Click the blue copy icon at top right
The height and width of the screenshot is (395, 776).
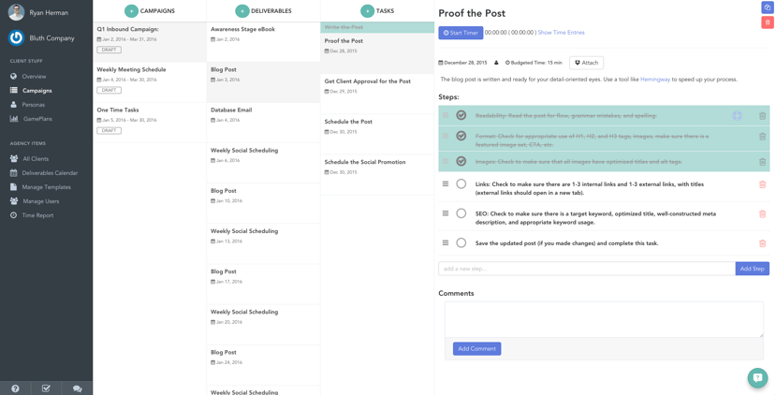pyautogui.click(x=767, y=7)
